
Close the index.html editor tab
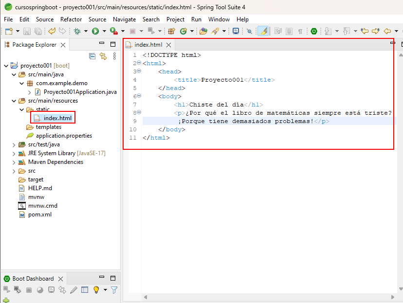(x=168, y=45)
